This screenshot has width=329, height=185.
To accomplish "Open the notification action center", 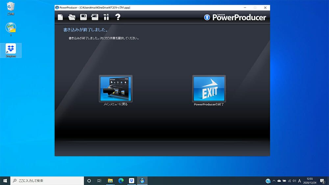I will click(x=322, y=181).
